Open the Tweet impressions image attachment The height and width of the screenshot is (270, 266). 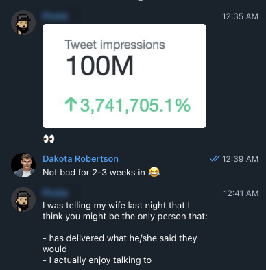coord(124,76)
